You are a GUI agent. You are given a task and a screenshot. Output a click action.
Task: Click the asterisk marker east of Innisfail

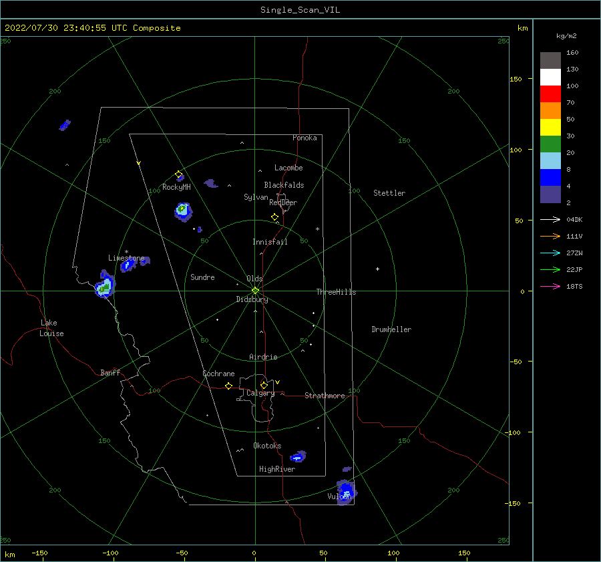point(317,229)
